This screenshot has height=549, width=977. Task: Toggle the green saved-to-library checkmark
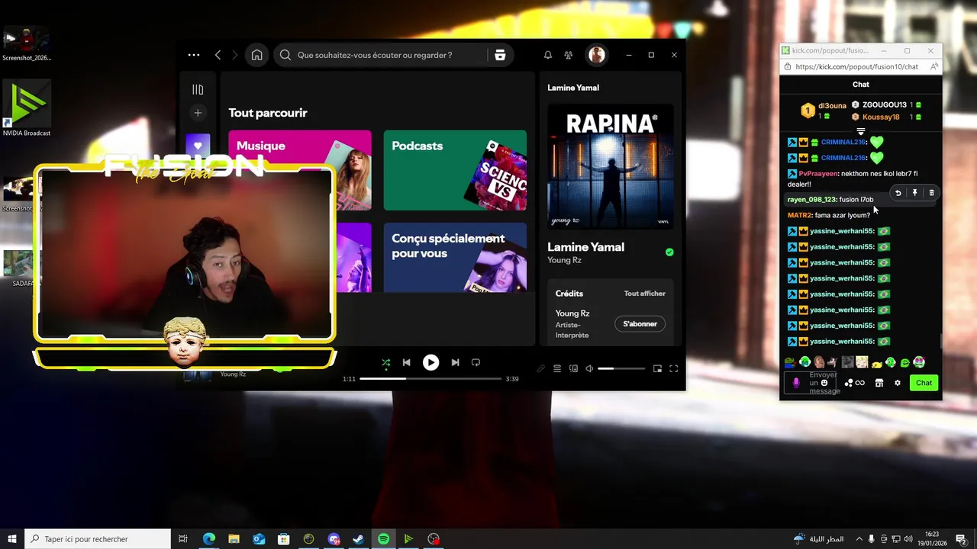669,252
